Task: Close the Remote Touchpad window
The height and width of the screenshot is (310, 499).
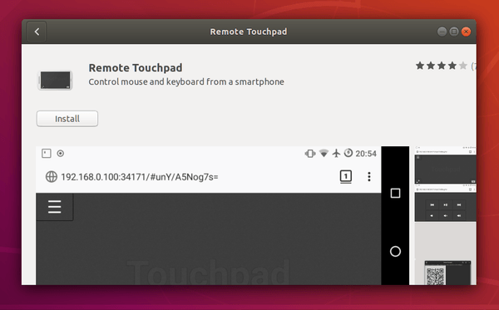Action: pyautogui.click(x=466, y=32)
